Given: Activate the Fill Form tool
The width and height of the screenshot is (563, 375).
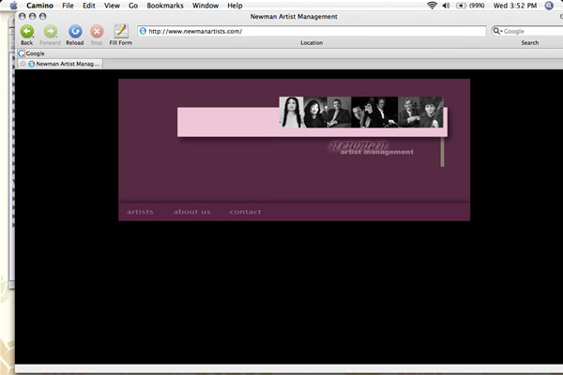Looking at the screenshot, I should tap(121, 31).
